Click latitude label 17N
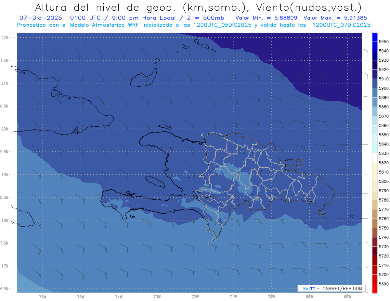The image size is (390, 301). coord(5,266)
